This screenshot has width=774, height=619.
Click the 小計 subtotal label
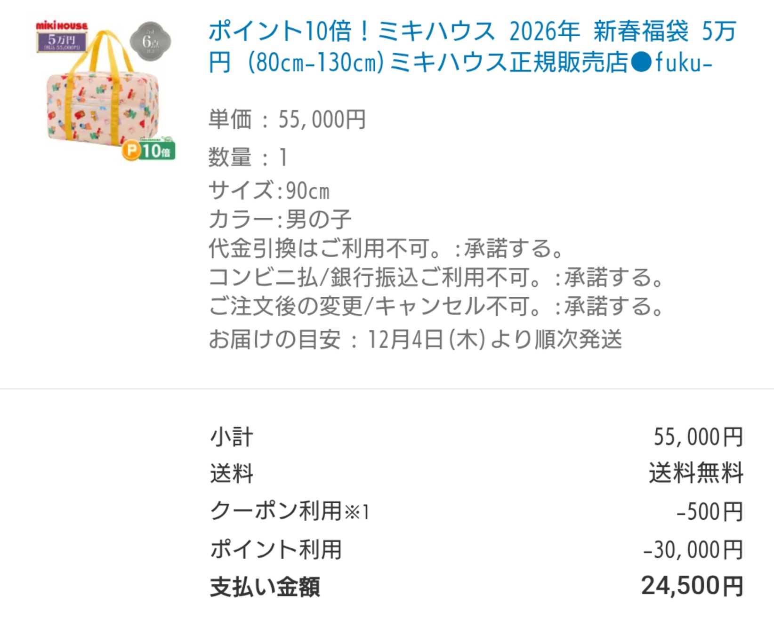tap(232, 437)
